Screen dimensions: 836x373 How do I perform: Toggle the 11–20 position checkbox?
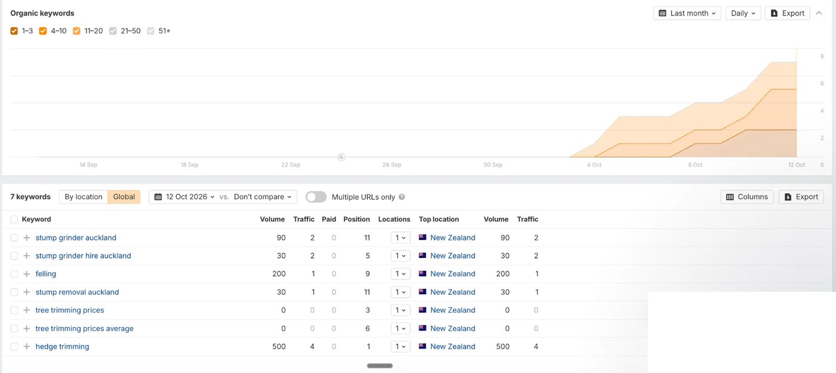[x=76, y=31]
